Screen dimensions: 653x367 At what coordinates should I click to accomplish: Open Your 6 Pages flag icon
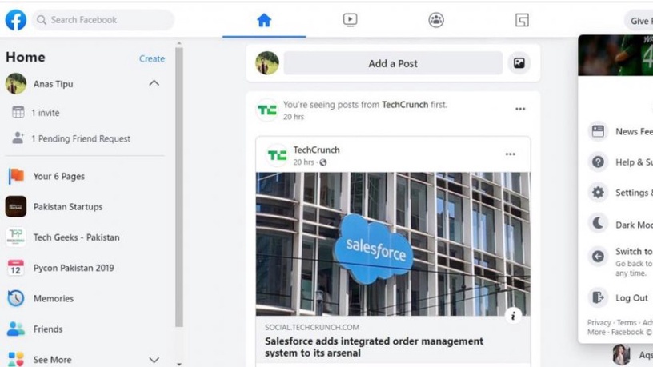16,176
